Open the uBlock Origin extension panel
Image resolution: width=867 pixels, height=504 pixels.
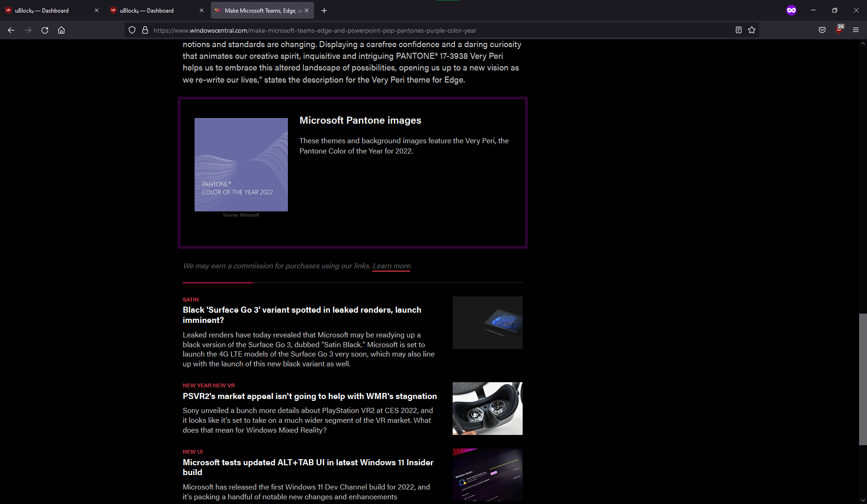point(839,30)
